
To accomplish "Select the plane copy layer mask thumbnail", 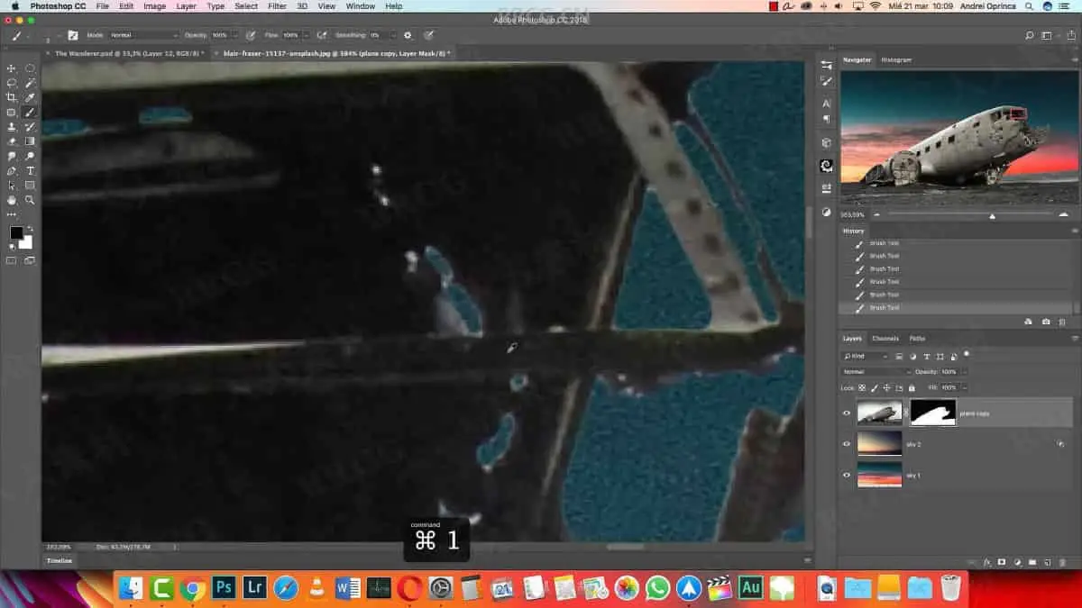I will pos(932,413).
